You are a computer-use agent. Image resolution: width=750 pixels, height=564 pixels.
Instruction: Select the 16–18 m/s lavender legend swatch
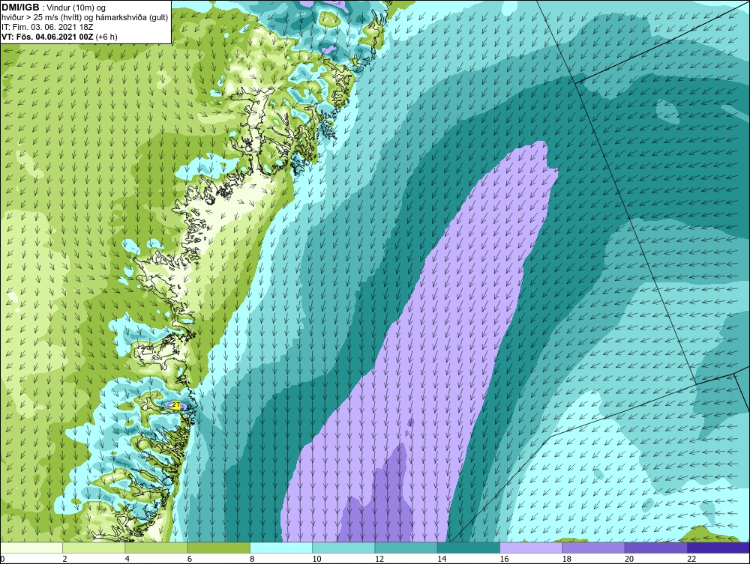(x=531, y=548)
